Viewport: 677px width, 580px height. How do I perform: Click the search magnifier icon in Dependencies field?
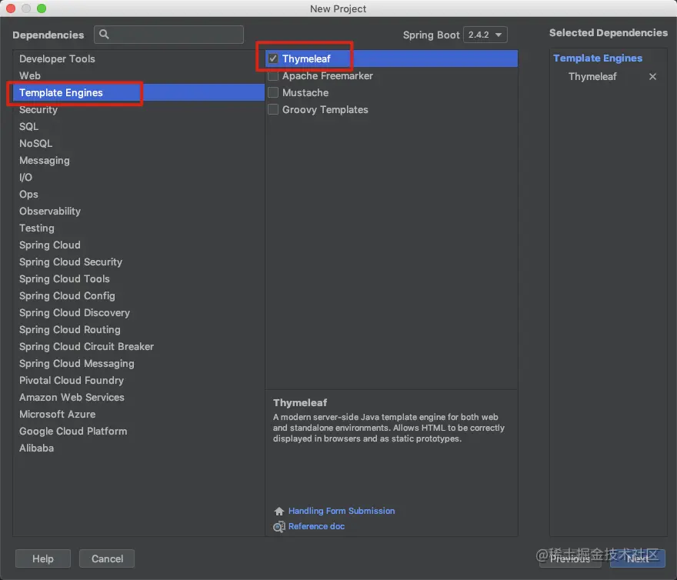pos(104,34)
